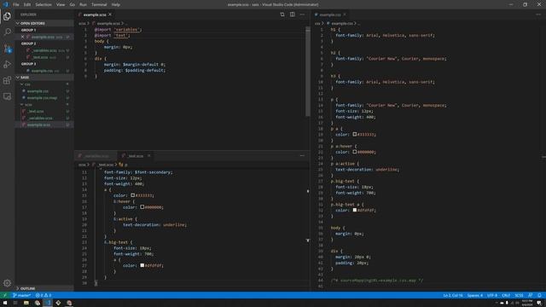Select example.scss in the scss folder
Viewport: 546px width, 307px height.
click(44, 125)
